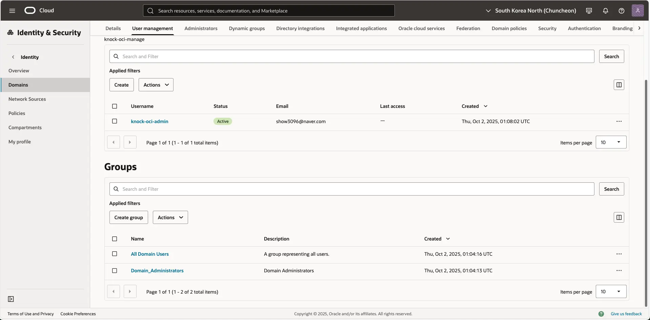Click the Create group button
This screenshot has height=320, width=650.
click(128, 217)
